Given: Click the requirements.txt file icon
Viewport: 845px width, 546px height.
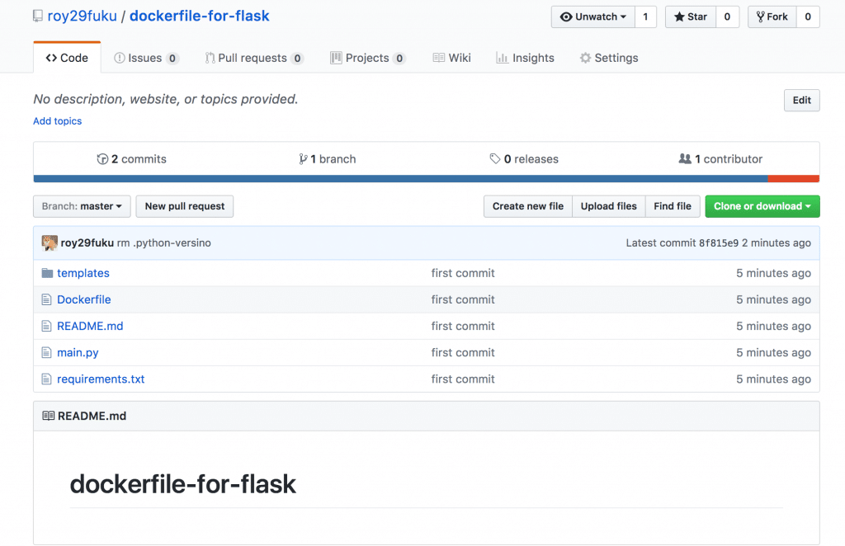Looking at the screenshot, I should (x=46, y=379).
